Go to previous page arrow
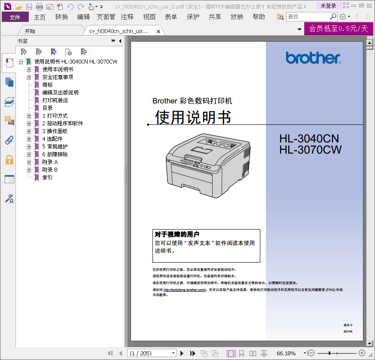 [121, 353]
